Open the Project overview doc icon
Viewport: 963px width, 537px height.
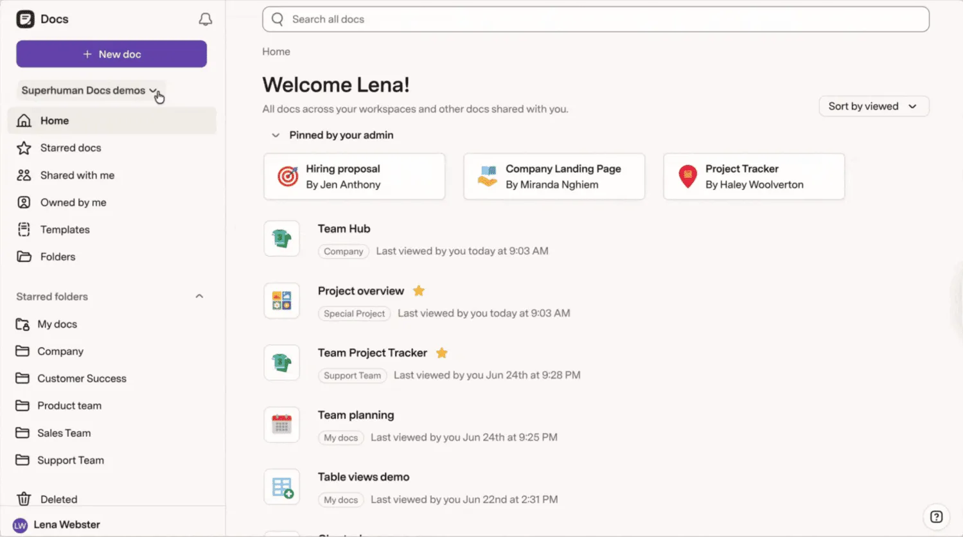pos(281,301)
